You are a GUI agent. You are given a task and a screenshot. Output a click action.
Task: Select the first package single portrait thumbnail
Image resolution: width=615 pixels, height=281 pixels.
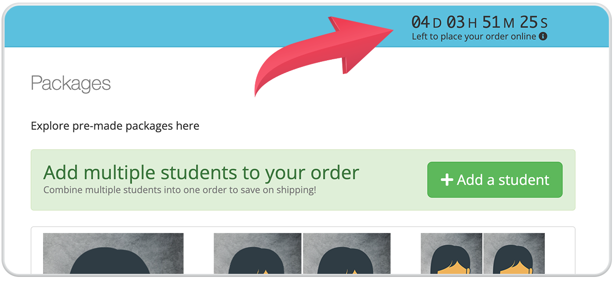[x=113, y=253]
